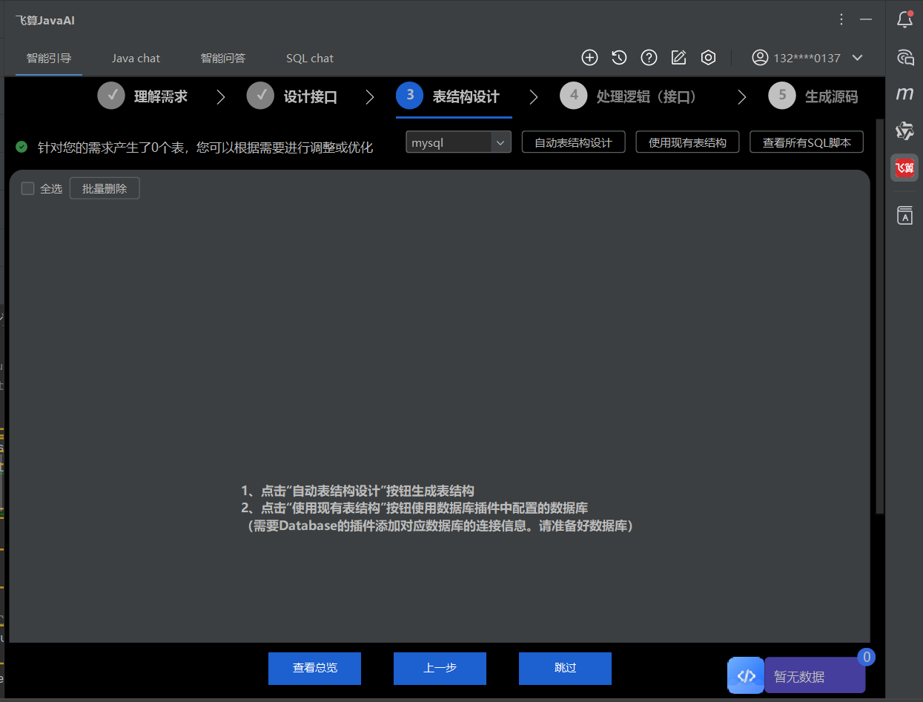923x702 pixels.
Task: Click step 4 circle for 处理逻辑
Action: (574, 96)
